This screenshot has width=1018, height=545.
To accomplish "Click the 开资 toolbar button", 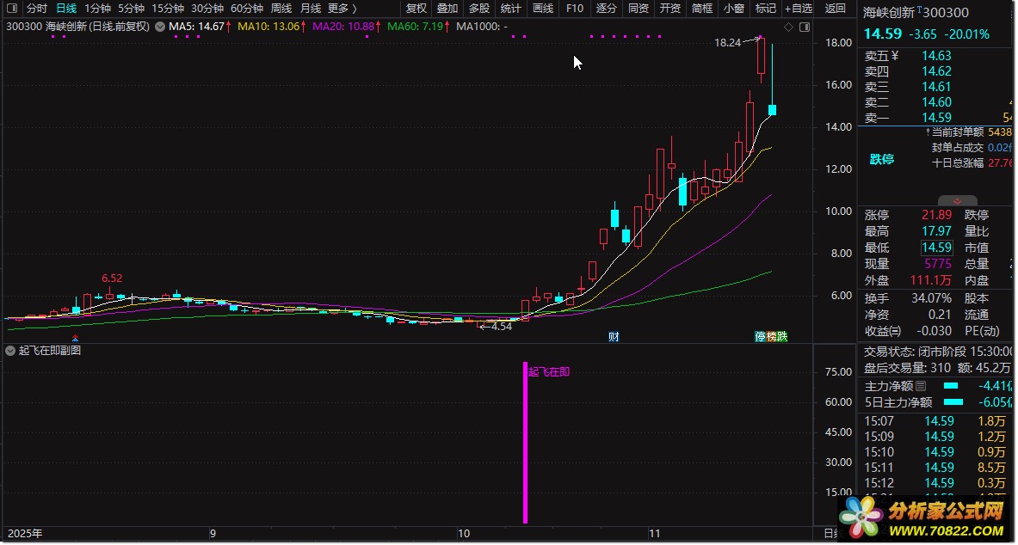I will click(670, 9).
